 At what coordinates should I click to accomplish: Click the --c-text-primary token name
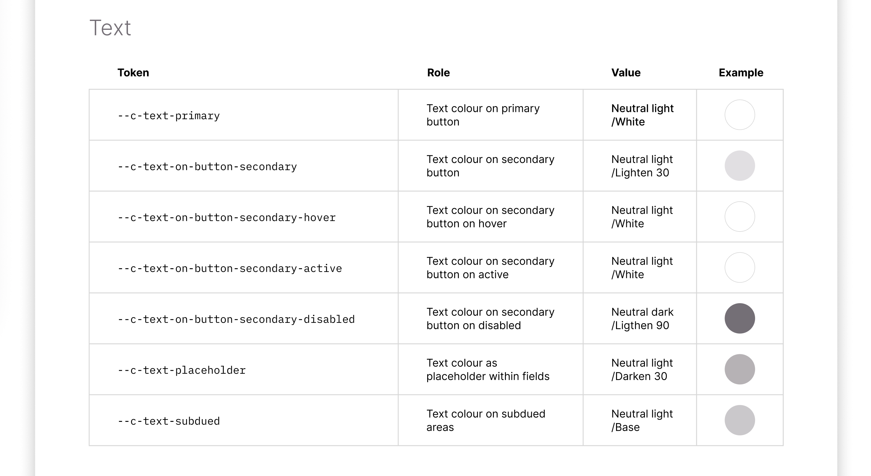[x=168, y=116]
